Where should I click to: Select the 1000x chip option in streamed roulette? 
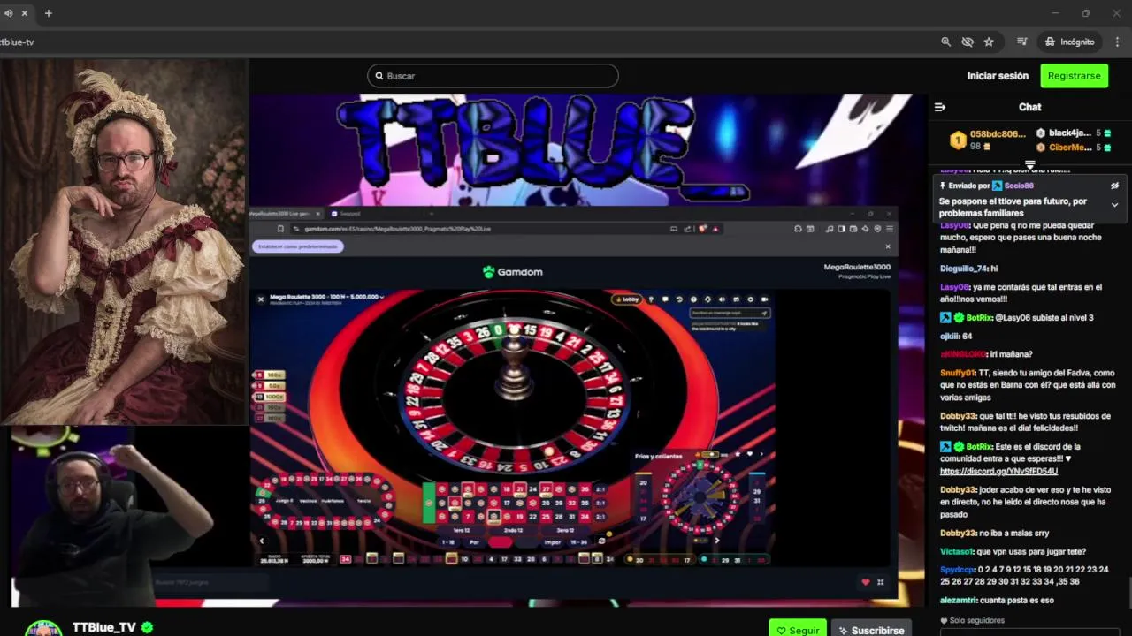click(270, 397)
